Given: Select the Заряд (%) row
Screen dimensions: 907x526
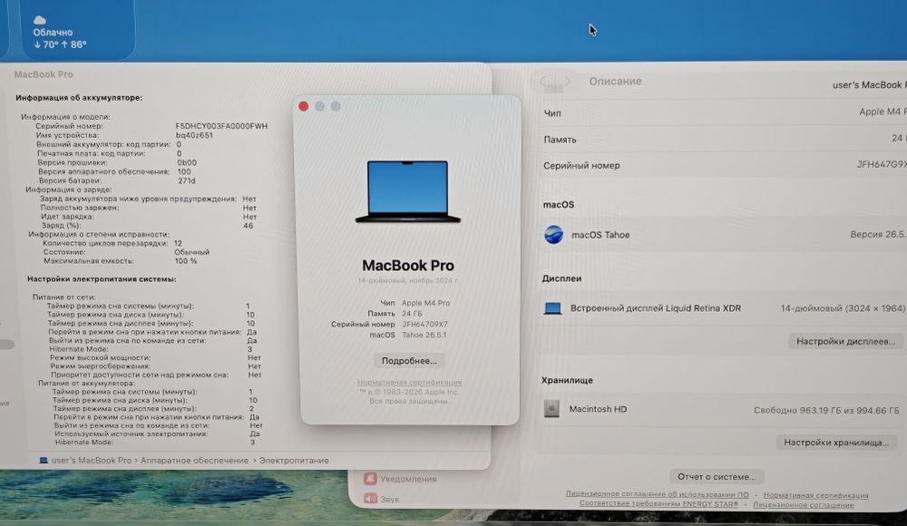Looking at the screenshot, I should click(x=147, y=225).
